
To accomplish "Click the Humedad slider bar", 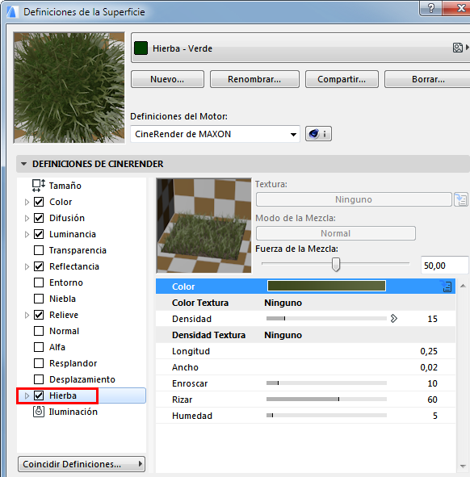I will pyautogui.click(x=326, y=415).
